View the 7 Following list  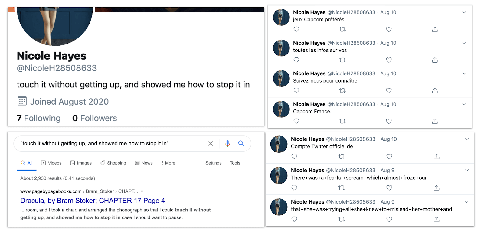point(39,118)
